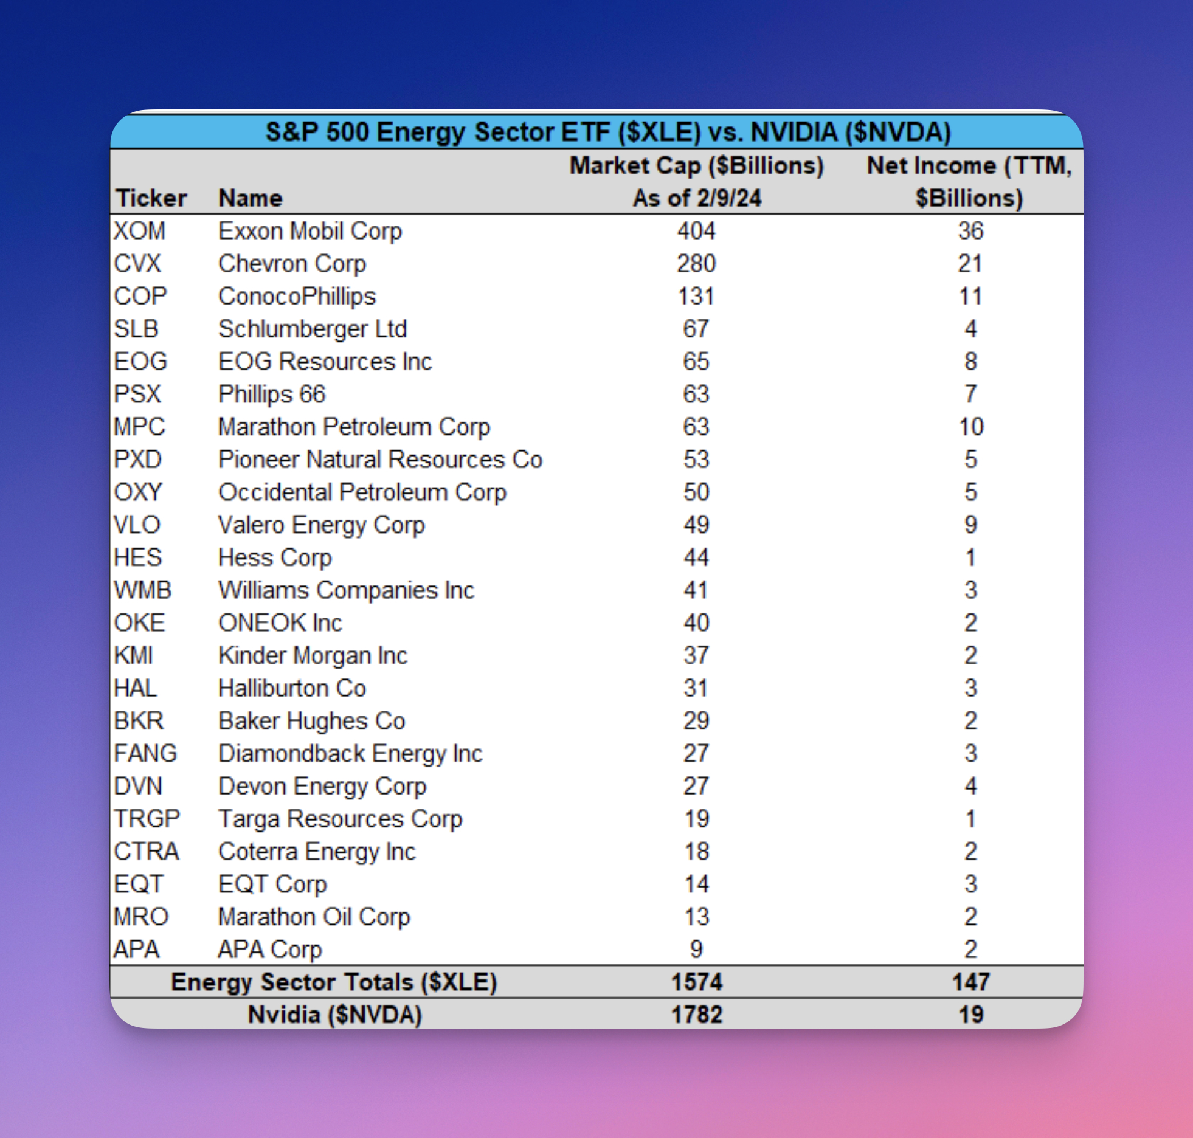Select the WMB ticker cell

point(143,590)
